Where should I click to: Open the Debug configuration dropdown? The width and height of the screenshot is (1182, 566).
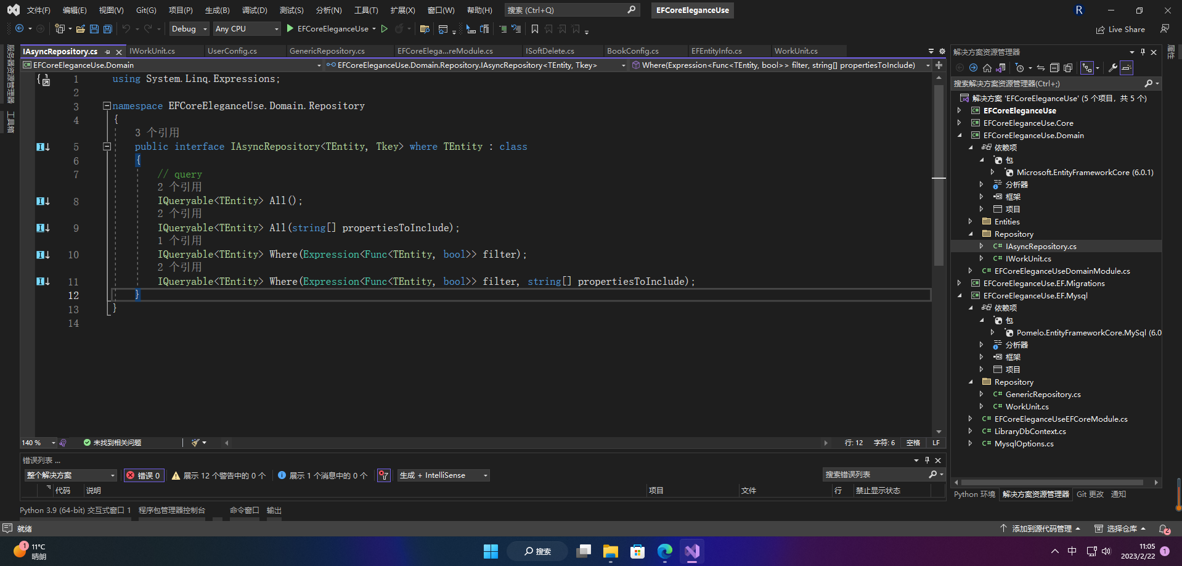[x=189, y=29]
